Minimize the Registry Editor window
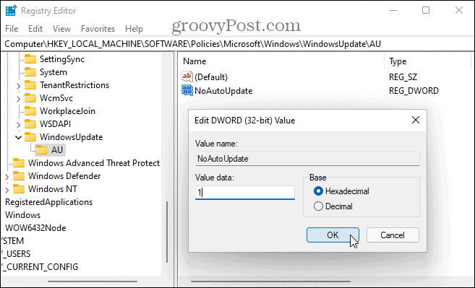This screenshot has width=475, height=288. [393, 10]
